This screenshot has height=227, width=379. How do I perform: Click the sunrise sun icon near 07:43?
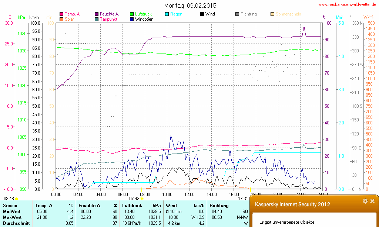(x=142, y=199)
